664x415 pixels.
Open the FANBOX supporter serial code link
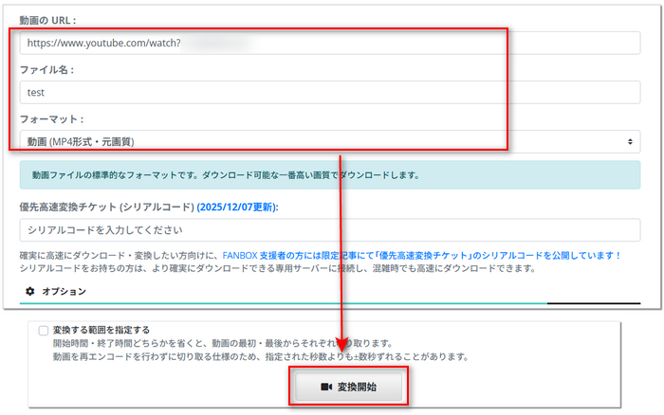coord(421,256)
